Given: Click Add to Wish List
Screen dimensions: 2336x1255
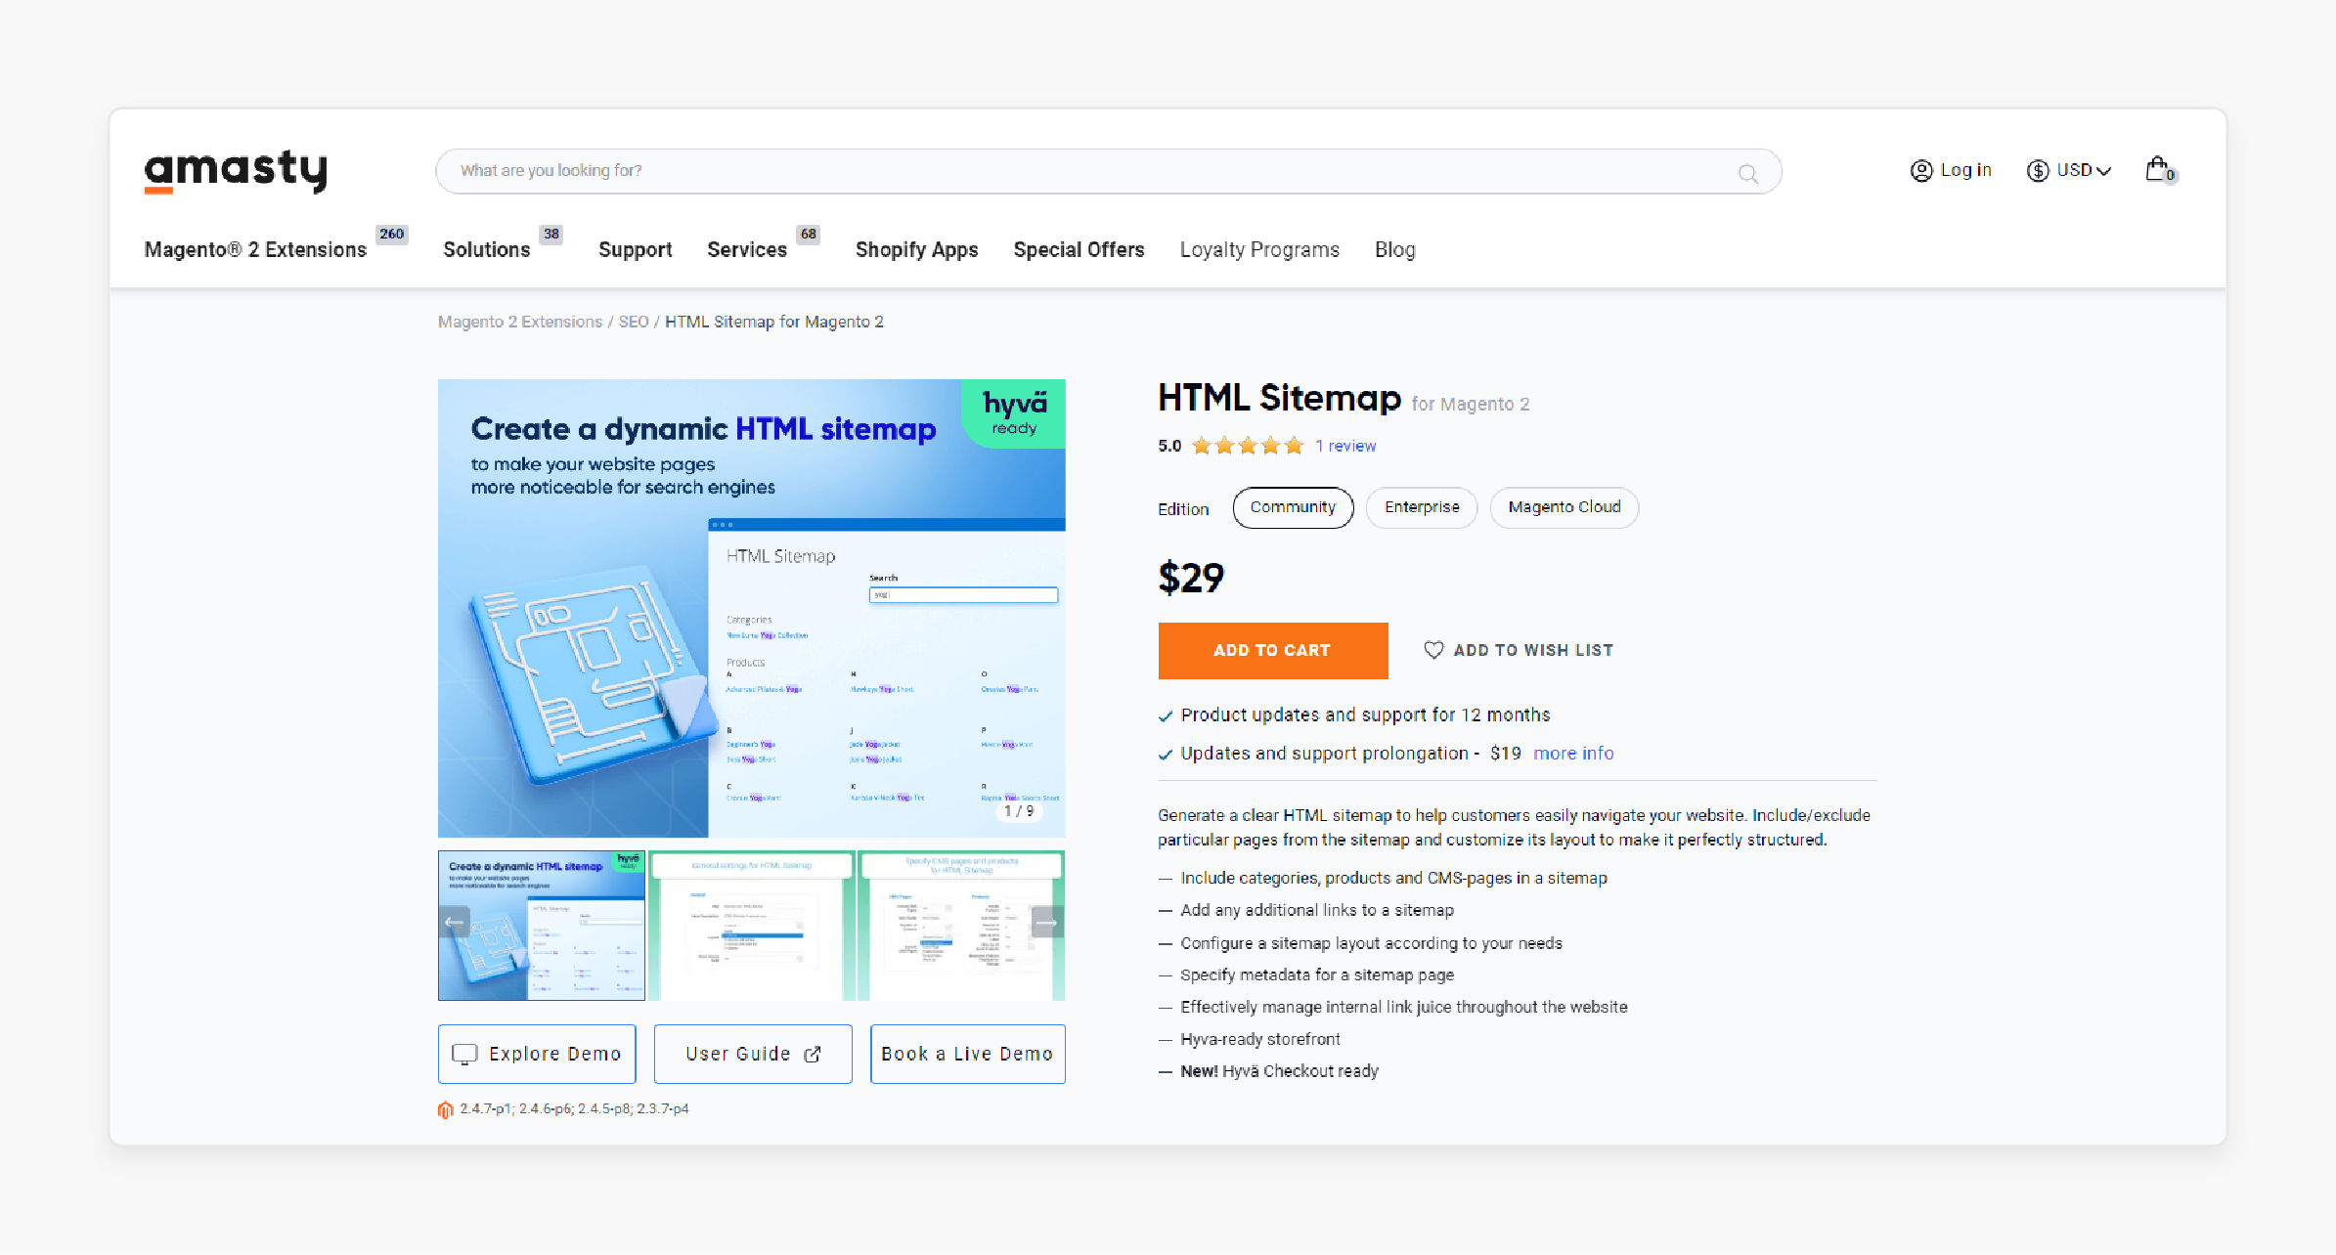Looking at the screenshot, I should coord(1519,650).
